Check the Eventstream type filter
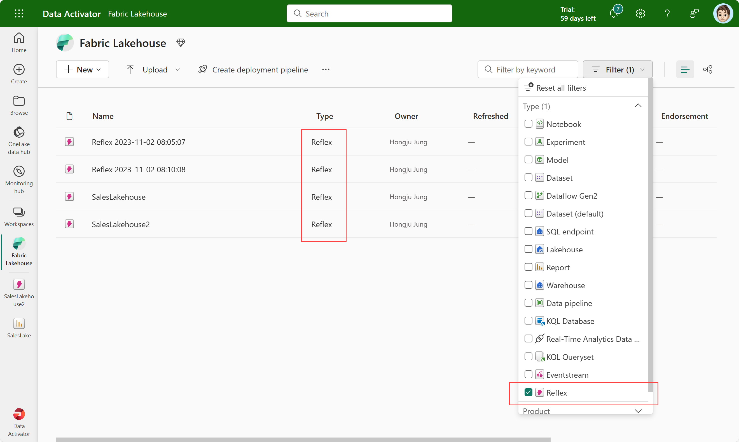This screenshot has width=739, height=442. (x=528, y=375)
